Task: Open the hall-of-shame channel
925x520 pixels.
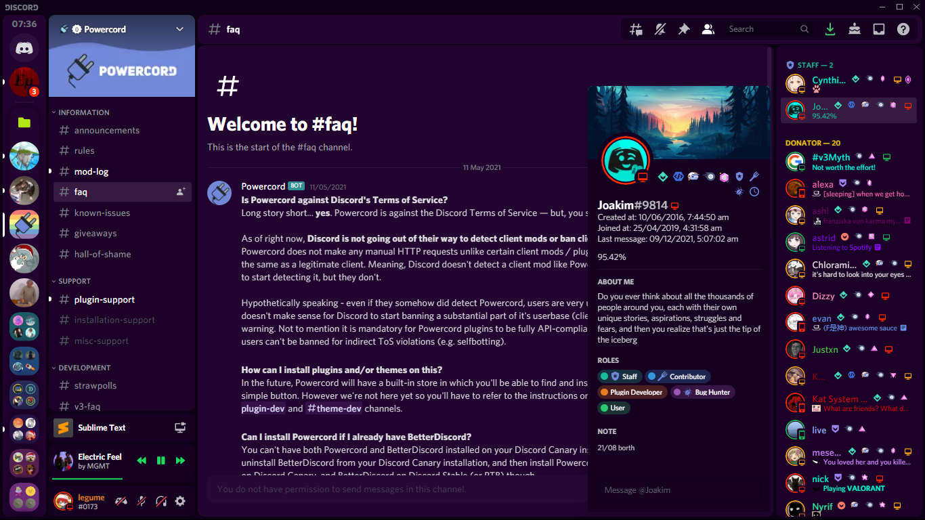Action: click(122, 254)
